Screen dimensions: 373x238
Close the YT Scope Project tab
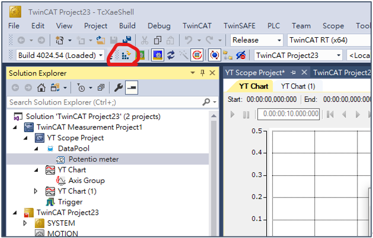coord(304,72)
